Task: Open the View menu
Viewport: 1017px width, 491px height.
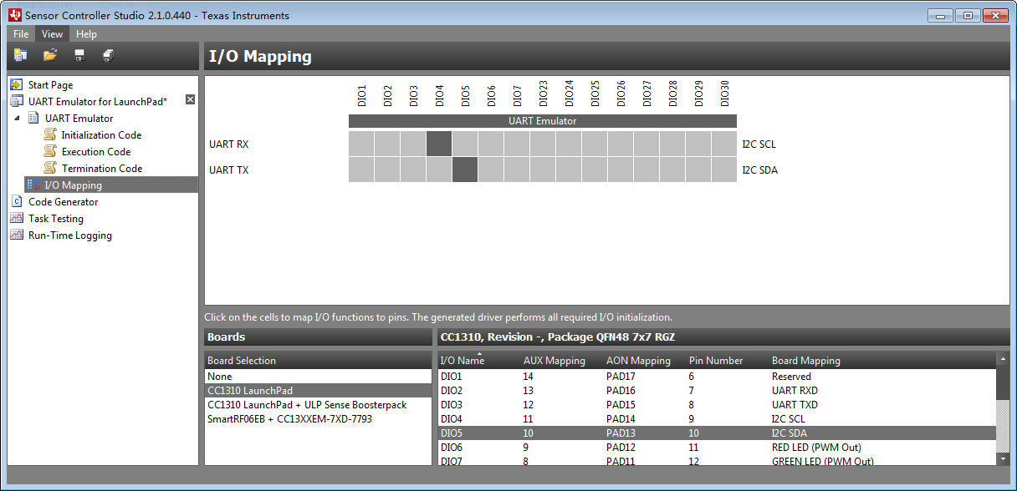Action: point(53,34)
